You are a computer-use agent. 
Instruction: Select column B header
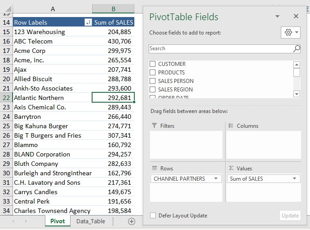[113, 9]
